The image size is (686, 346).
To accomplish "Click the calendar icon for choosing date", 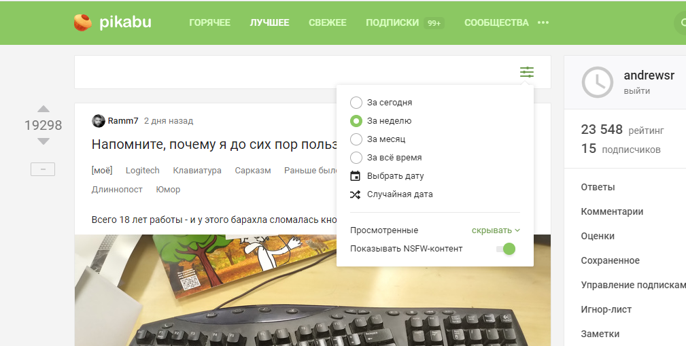I will point(355,176).
